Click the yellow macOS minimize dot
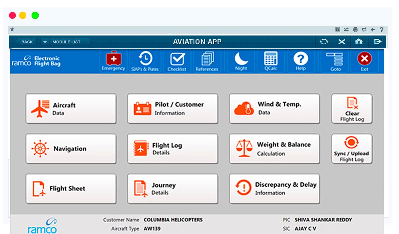The image size is (399, 234). [23, 15]
